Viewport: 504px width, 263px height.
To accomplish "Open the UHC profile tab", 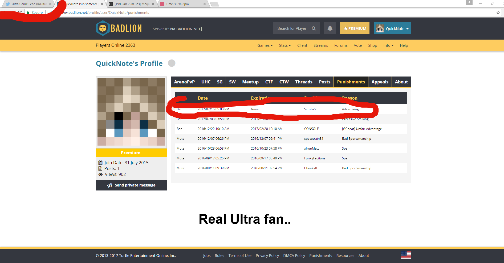I will coord(206,82).
